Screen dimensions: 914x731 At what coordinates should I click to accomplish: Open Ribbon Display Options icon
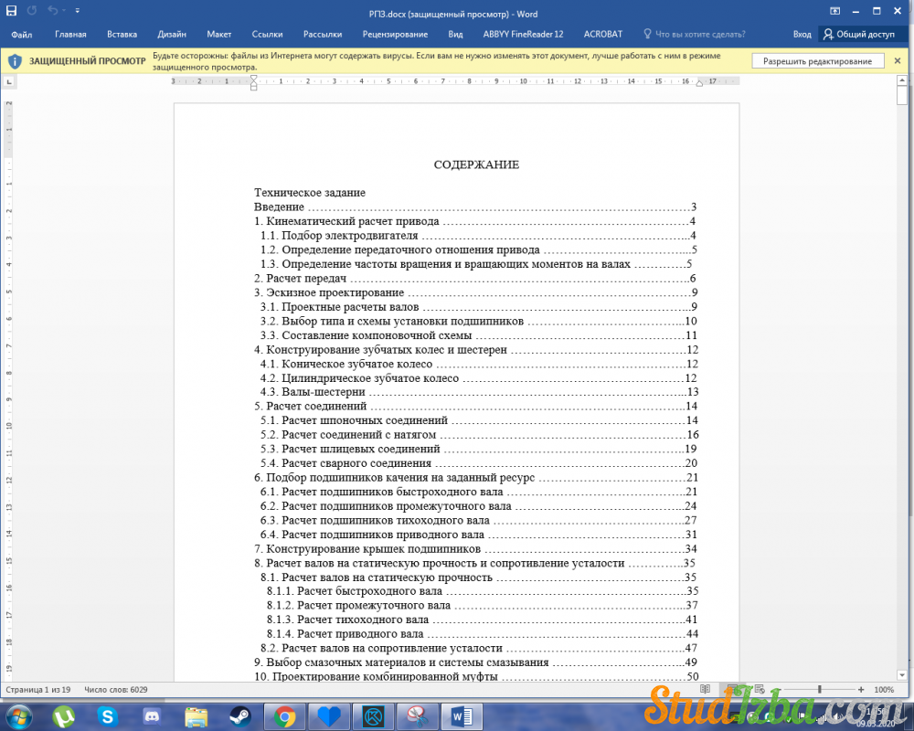click(x=834, y=11)
